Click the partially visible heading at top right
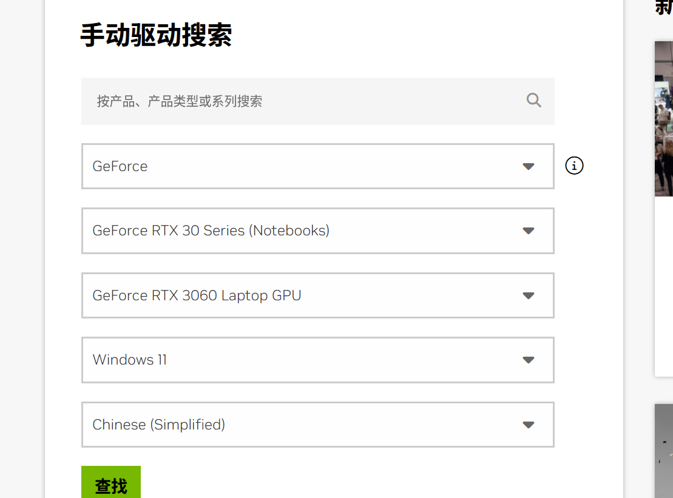The width and height of the screenshot is (673, 498). pyautogui.click(x=664, y=7)
